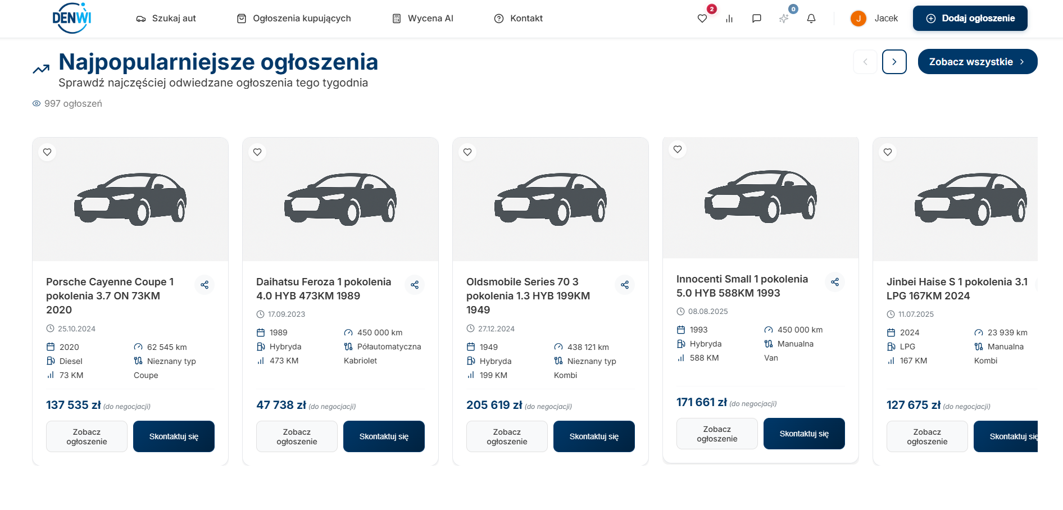Click Zobacz wszystkie button
The height and width of the screenshot is (510, 1063).
coord(978,62)
